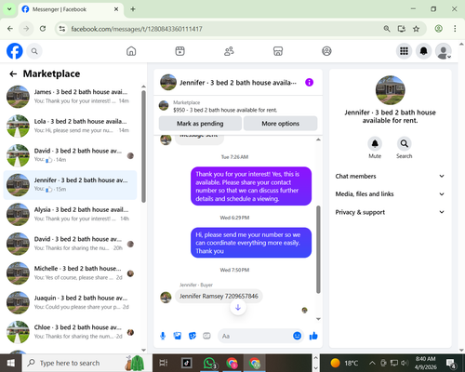Open the Friends icon in top navigation

point(229,51)
